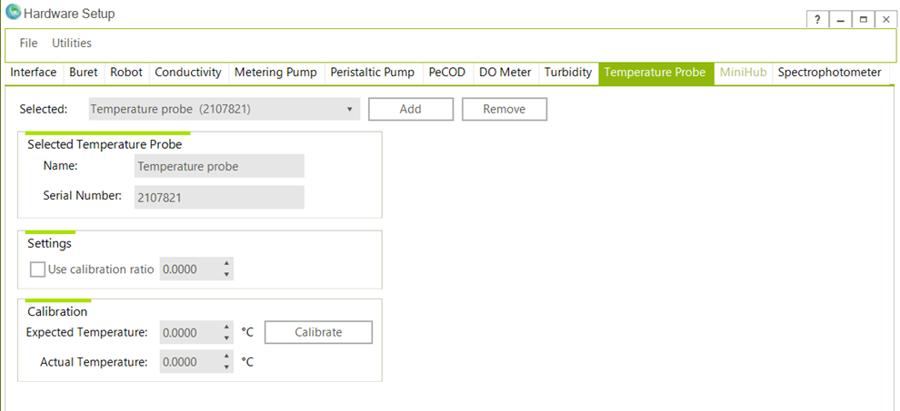Image resolution: width=900 pixels, height=411 pixels.
Task: Open the Utilities menu
Action: point(72,43)
